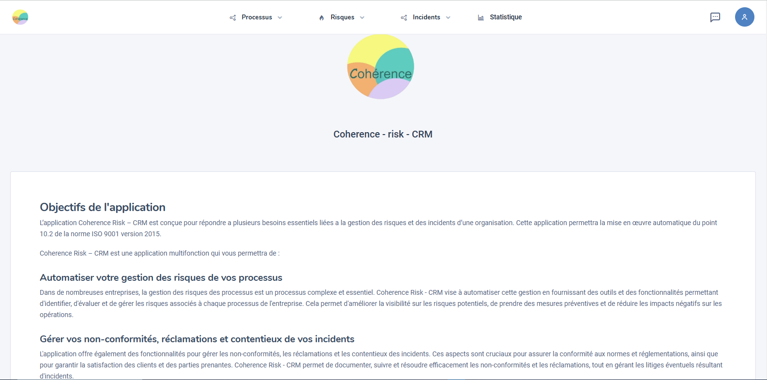The height and width of the screenshot is (380, 767).
Task: Open the chat messages icon
Action: (x=715, y=17)
